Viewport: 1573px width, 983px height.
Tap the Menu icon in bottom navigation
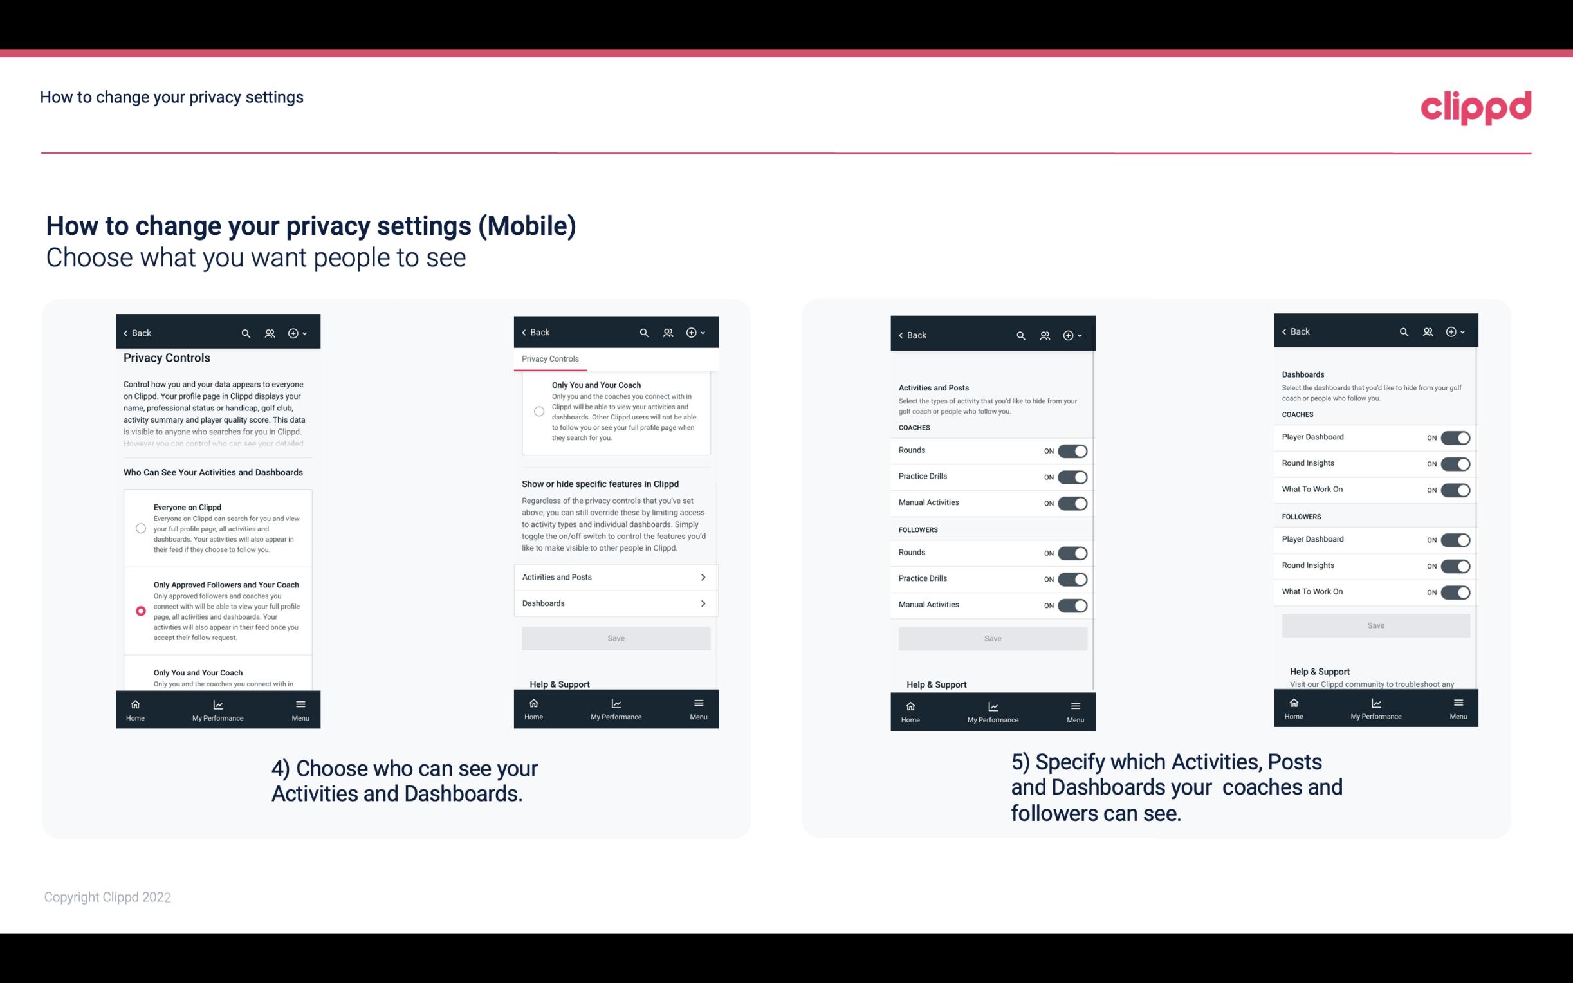(x=299, y=708)
